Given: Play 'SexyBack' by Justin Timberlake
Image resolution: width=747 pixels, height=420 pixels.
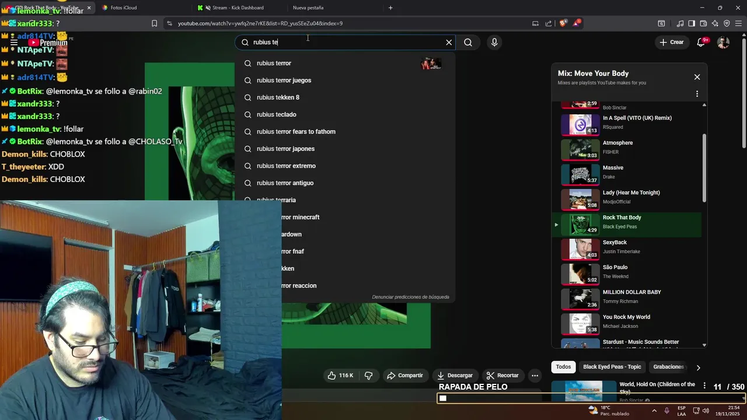Looking at the screenshot, I should point(626,249).
